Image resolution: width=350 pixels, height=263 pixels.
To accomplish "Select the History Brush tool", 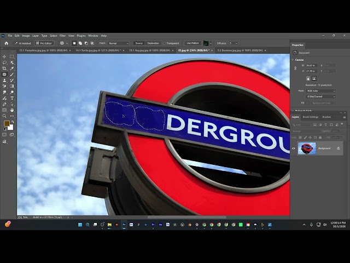I will (12, 81).
